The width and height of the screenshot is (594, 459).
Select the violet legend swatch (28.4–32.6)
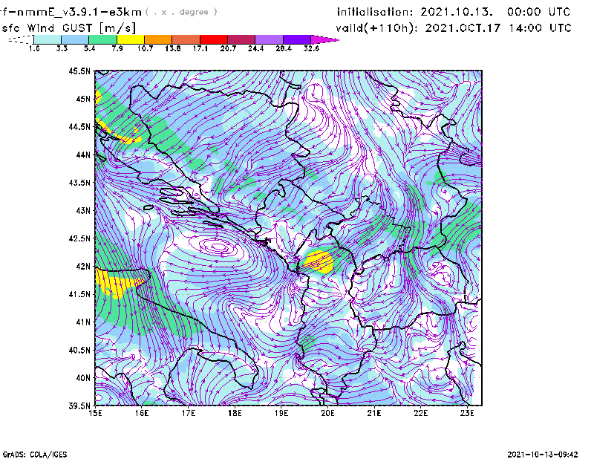[x=297, y=39]
